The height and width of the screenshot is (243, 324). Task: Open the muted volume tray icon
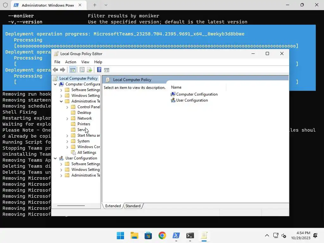[284, 235]
